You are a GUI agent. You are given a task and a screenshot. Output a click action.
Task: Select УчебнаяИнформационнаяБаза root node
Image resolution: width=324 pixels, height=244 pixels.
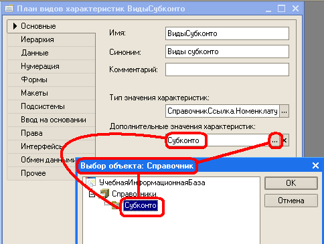152,182
